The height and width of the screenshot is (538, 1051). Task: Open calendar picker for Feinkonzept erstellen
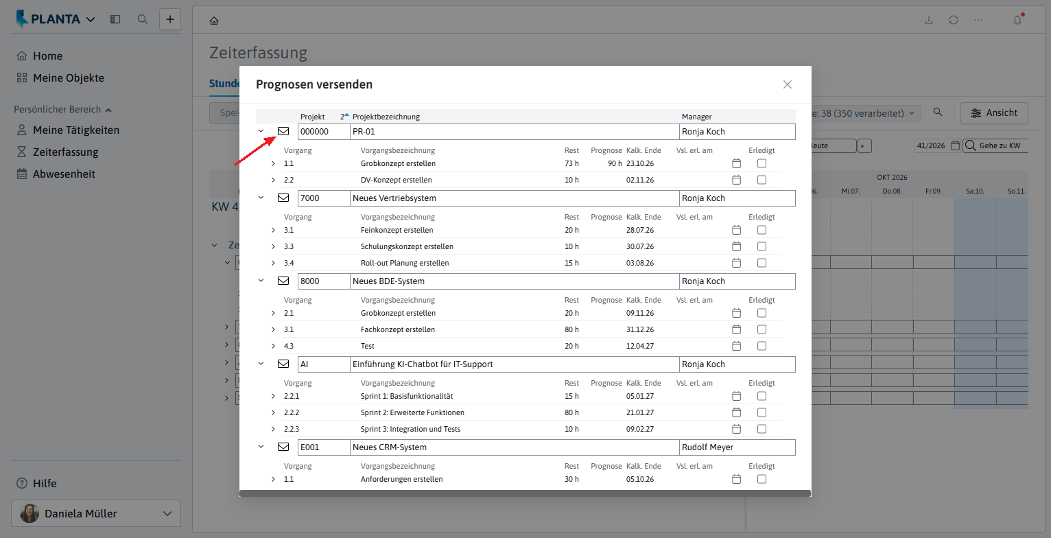click(737, 230)
